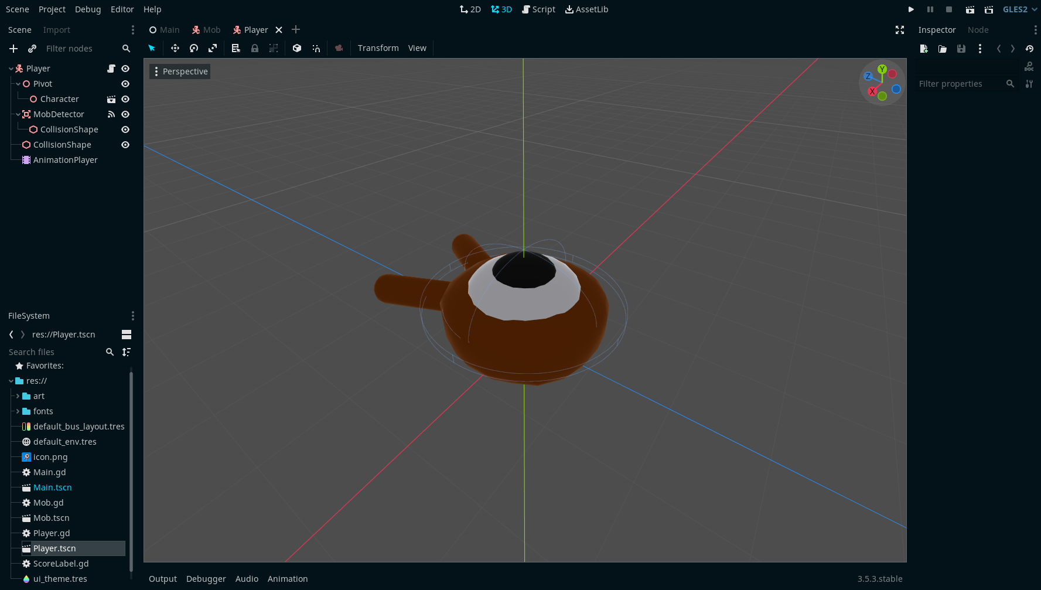Screen dimensions: 1041x590
Task: Activate Move Mode tool
Action: [x=175, y=48]
